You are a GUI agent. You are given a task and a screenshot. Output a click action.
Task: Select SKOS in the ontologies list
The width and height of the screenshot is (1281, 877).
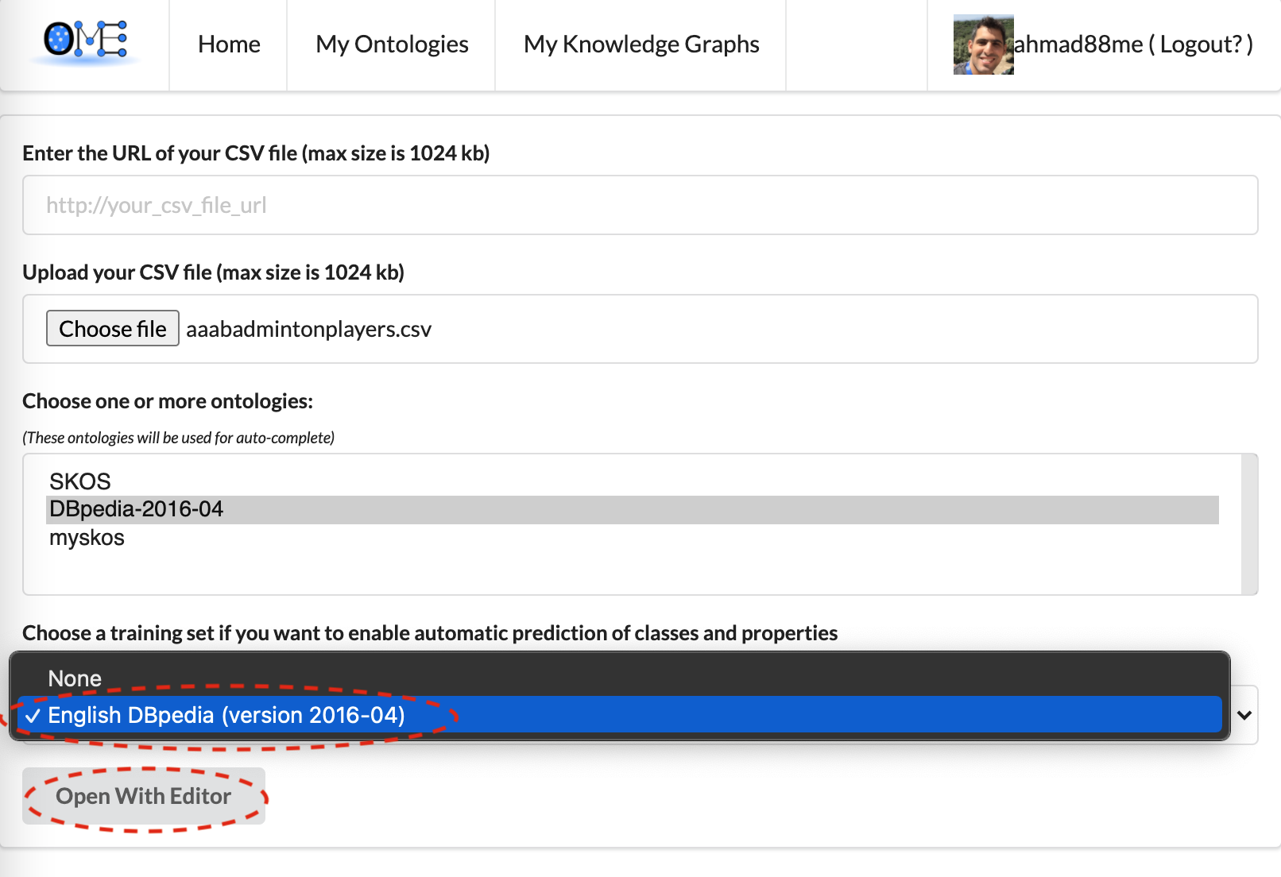coord(80,481)
